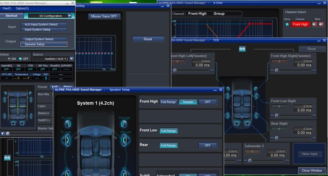Click Front High Left delay increase arrow
This screenshot has width=328, height=176.
point(212,70)
